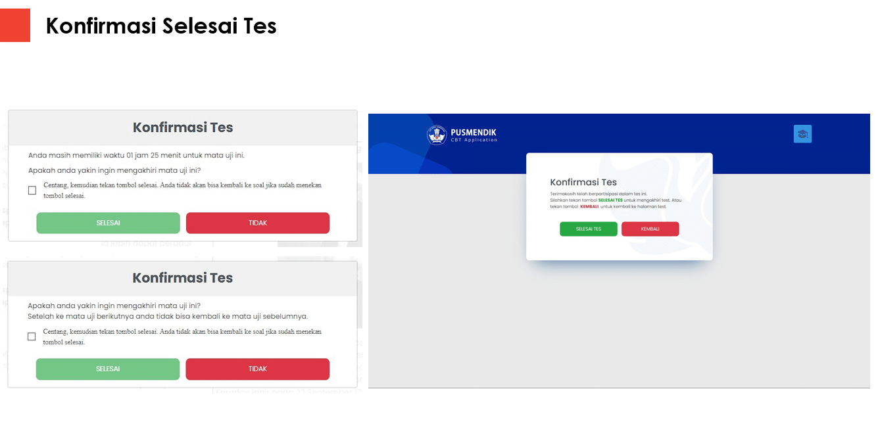Tick the checkbox in the next-mata-uji warning dialog
The height and width of the screenshot is (435, 880).
pos(32,336)
